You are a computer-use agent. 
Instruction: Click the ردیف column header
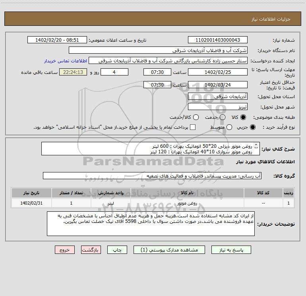tap(289, 193)
